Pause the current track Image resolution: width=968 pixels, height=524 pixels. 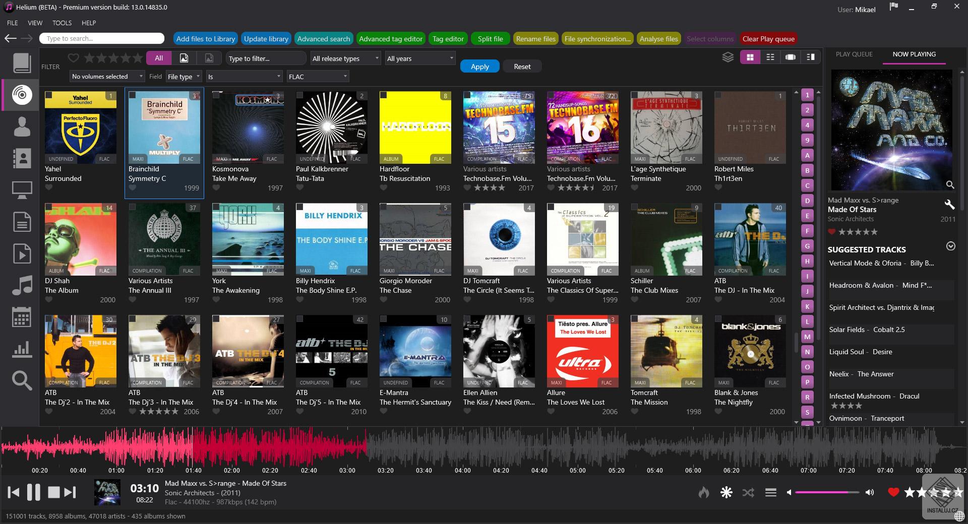tap(33, 492)
